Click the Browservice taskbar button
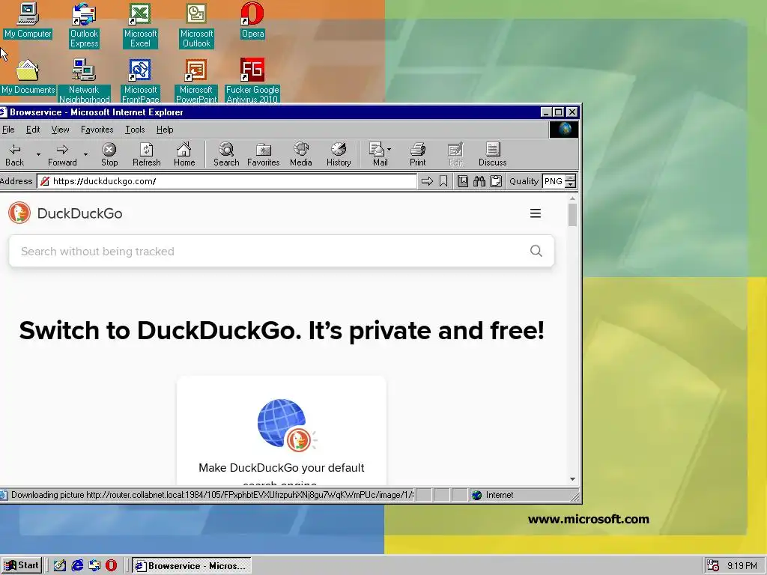The width and height of the screenshot is (767, 575). (192, 566)
